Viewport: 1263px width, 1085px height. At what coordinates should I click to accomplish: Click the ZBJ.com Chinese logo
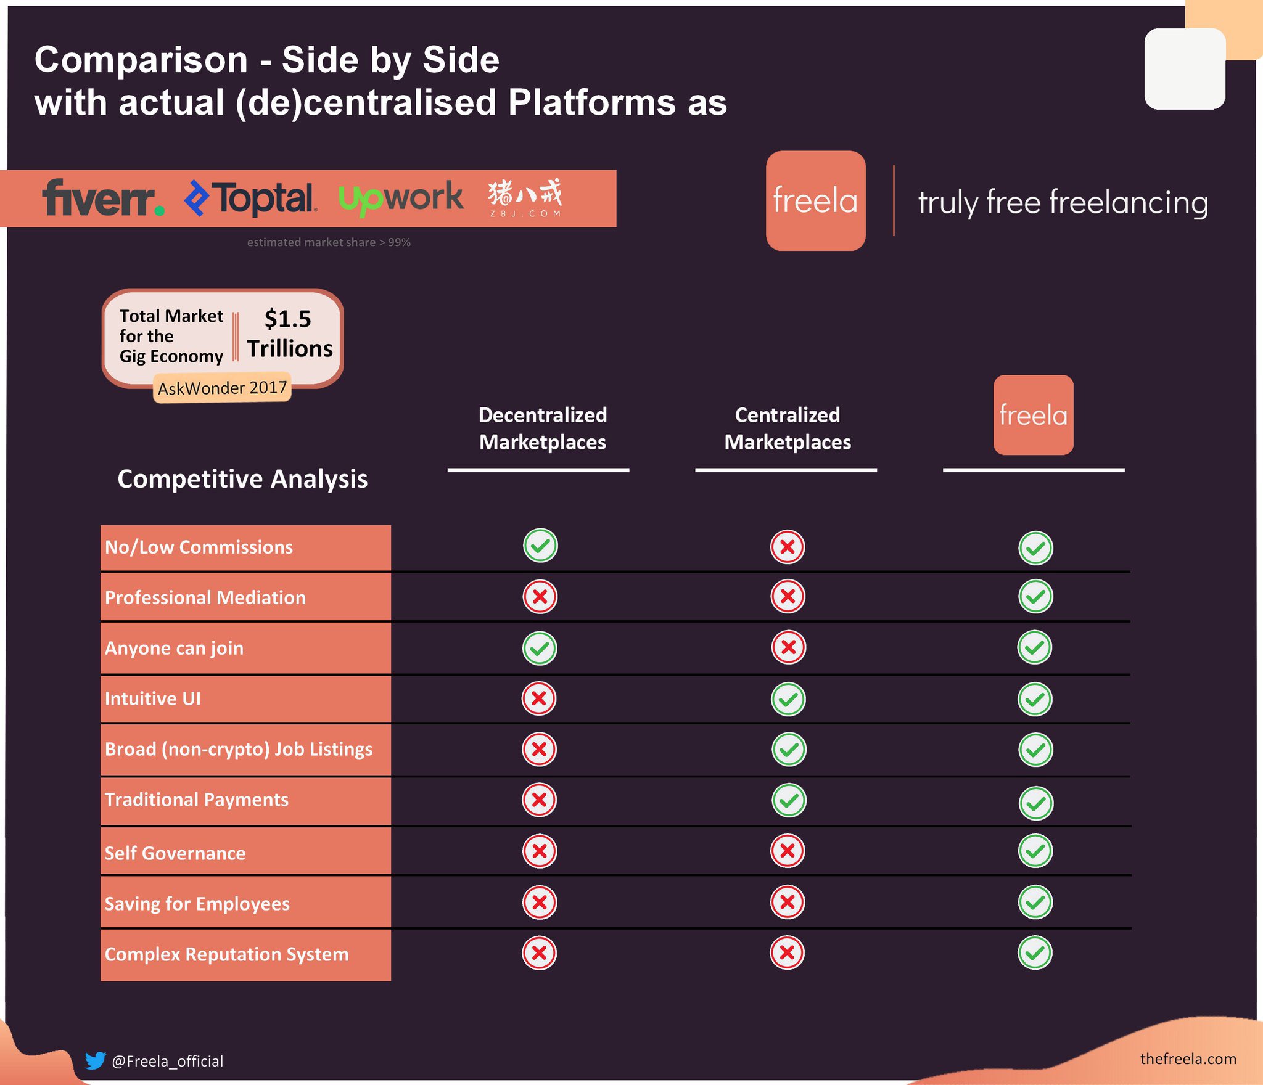tap(525, 198)
